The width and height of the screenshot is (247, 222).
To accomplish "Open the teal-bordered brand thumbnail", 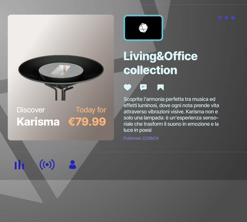I will [x=143, y=28].
